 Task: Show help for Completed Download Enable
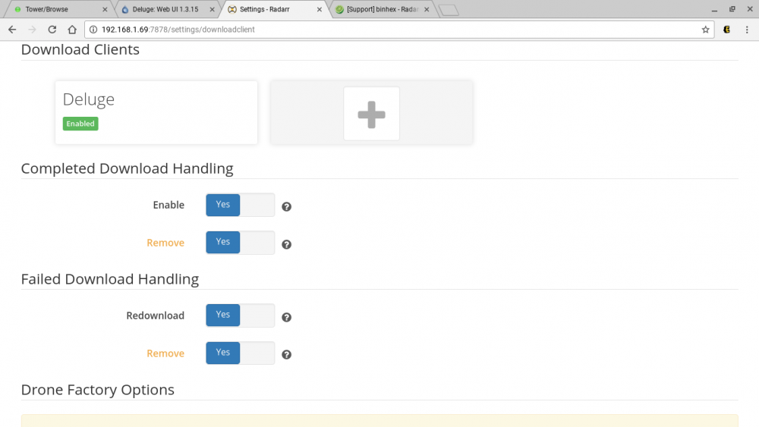287,206
